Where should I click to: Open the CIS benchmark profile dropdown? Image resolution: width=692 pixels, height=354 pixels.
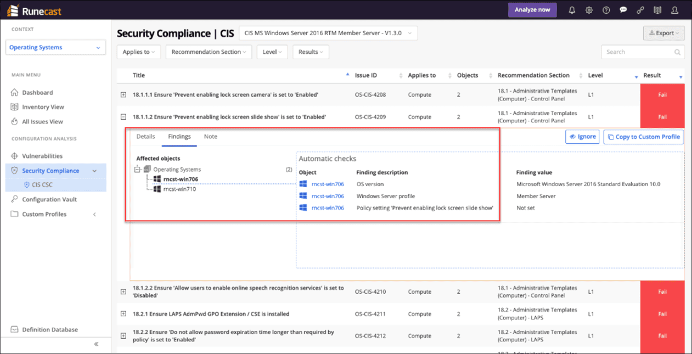coord(328,33)
